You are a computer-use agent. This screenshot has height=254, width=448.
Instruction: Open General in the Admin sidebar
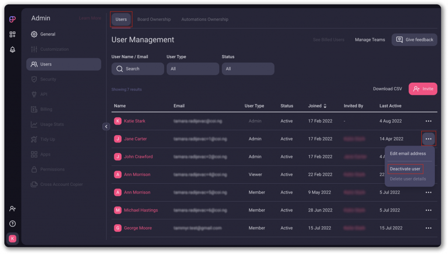click(48, 34)
